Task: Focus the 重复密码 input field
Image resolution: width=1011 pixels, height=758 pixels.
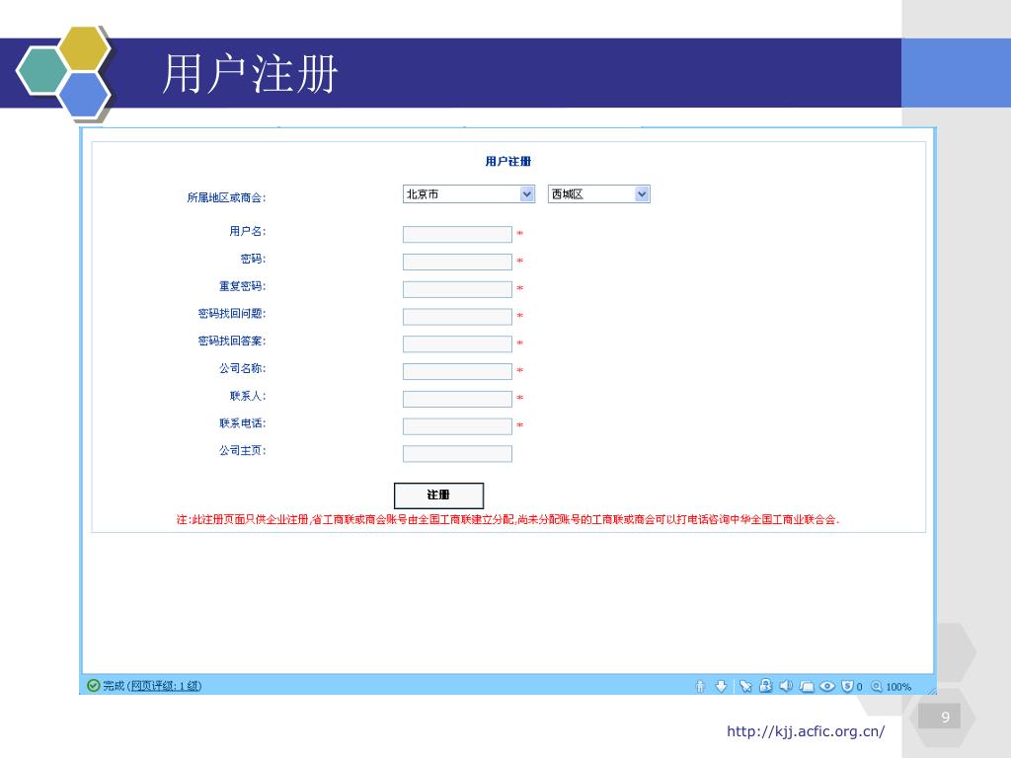Action: pyautogui.click(x=457, y=289)
